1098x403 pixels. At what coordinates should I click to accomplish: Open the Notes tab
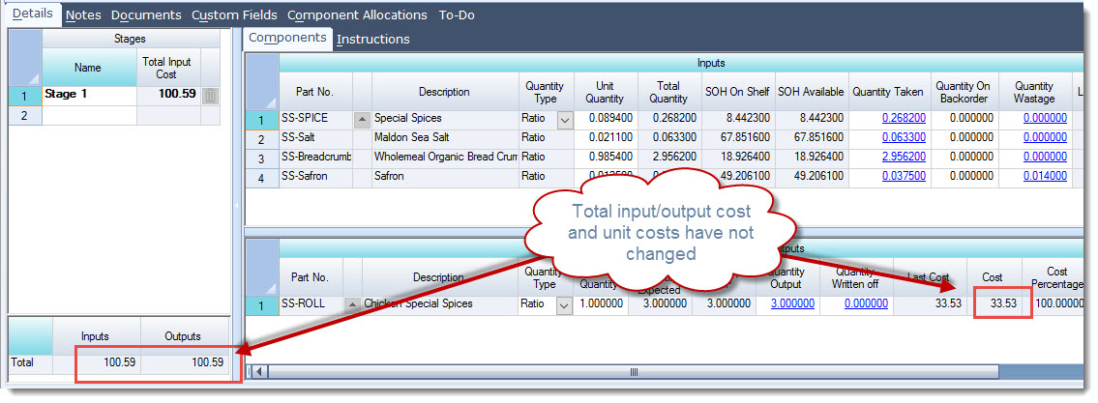83,14
